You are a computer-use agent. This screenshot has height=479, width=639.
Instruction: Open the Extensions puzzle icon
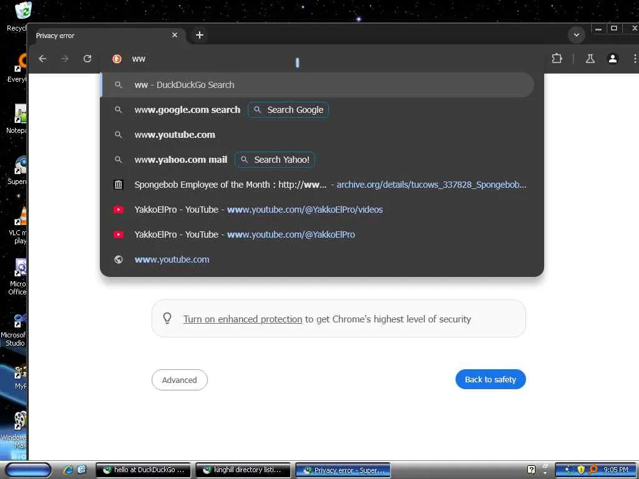pyautogui.click(x=557, y=59)
